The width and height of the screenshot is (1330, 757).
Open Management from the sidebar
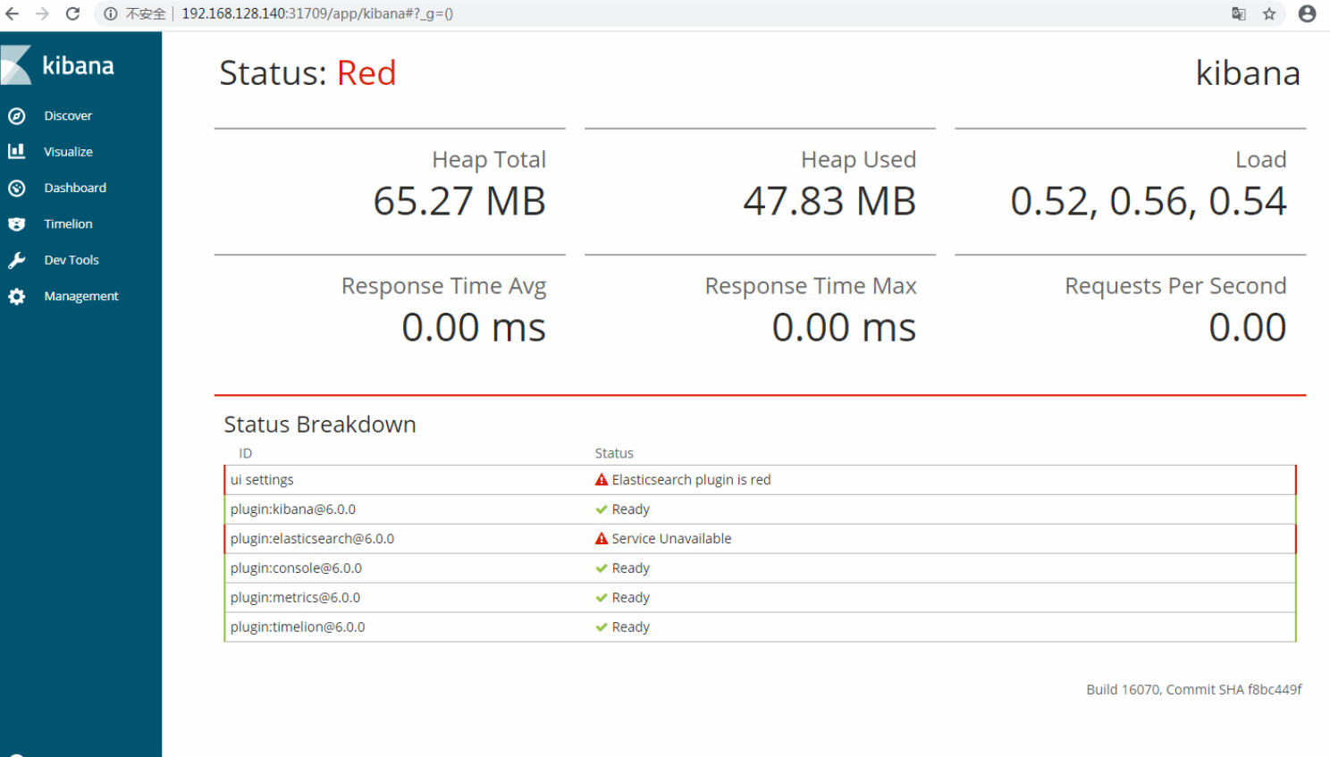tap(80, 296)
